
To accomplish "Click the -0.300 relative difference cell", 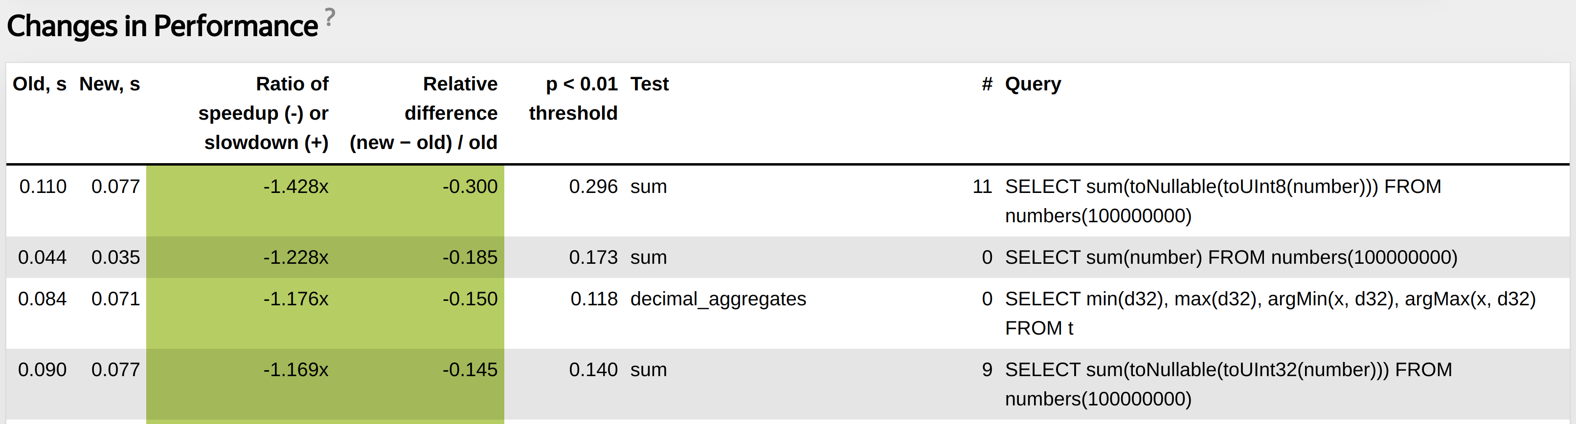I will pos(470,186).
